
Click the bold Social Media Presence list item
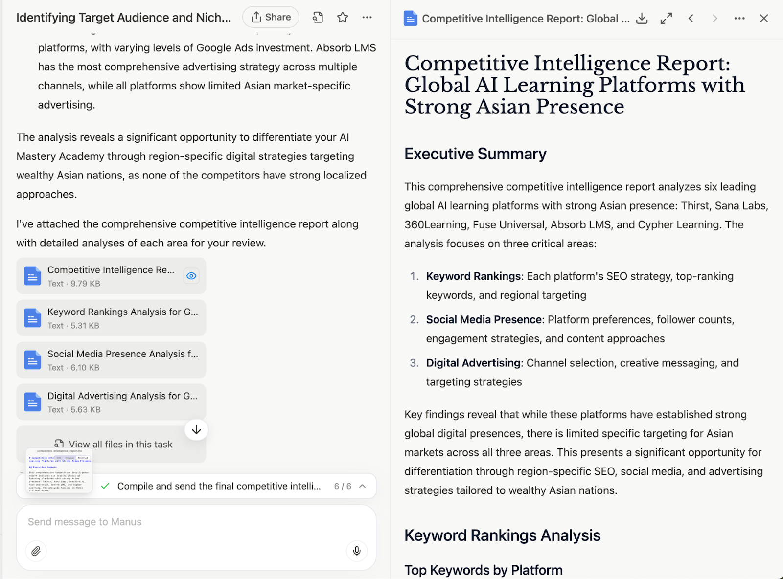484,320
